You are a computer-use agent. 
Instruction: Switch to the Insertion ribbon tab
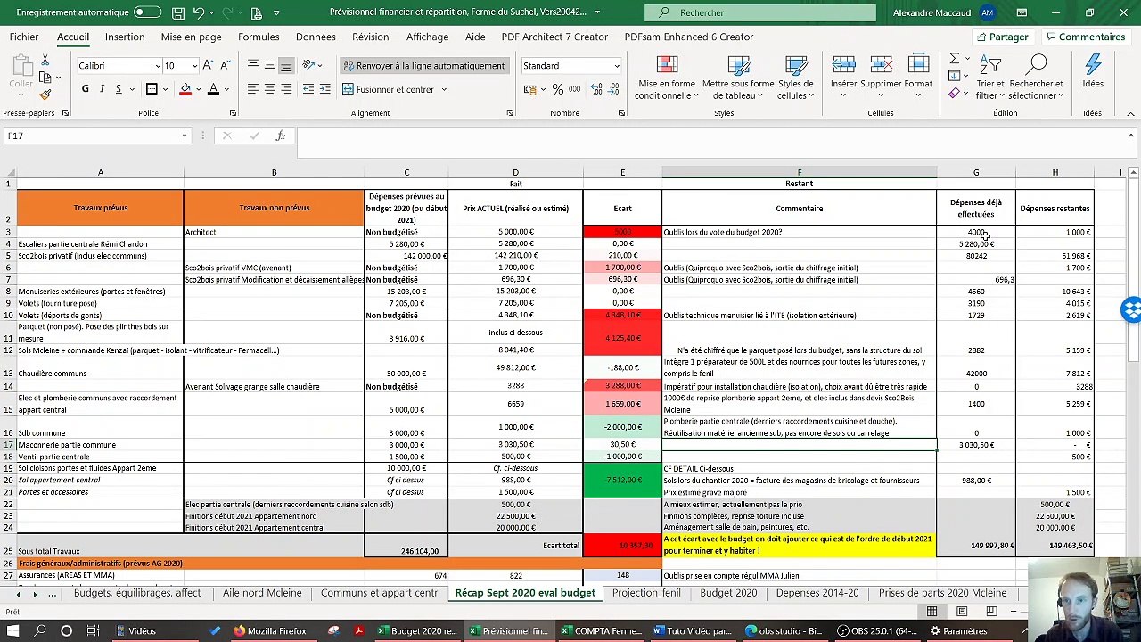coord(125,37)
